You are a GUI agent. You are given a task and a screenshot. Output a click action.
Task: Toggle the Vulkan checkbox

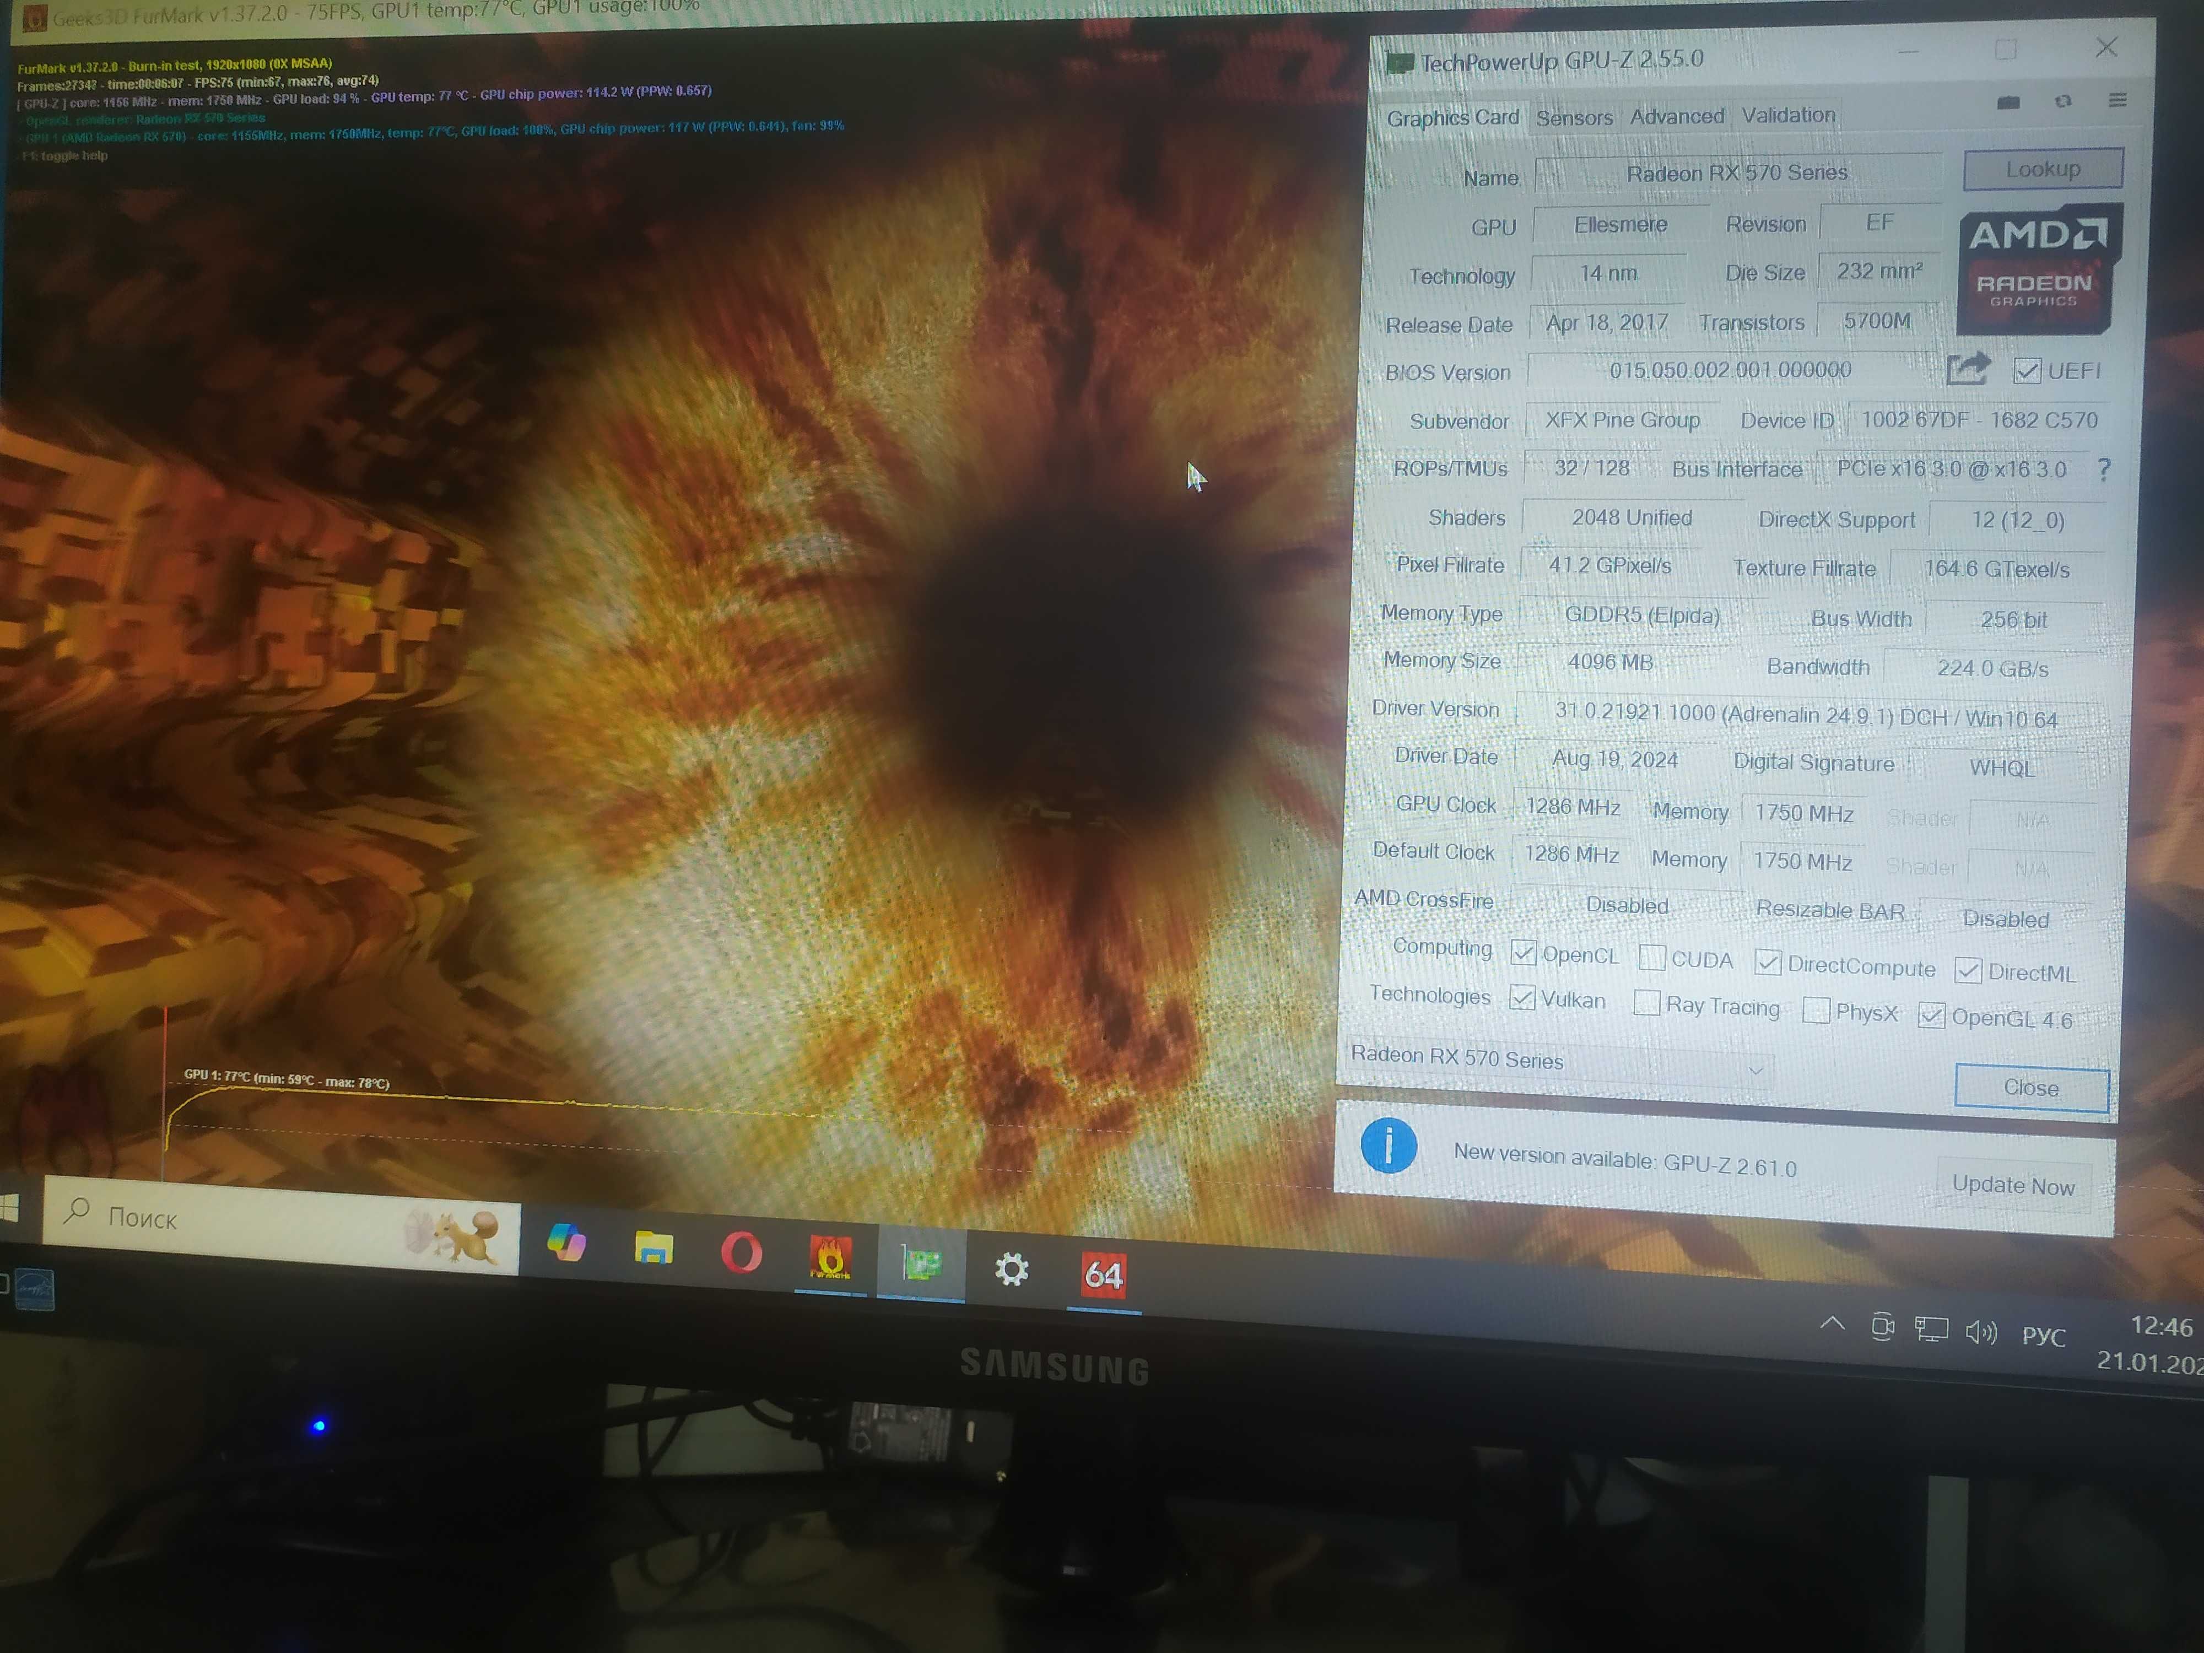pyautogui.click(x=1521, y=997)
